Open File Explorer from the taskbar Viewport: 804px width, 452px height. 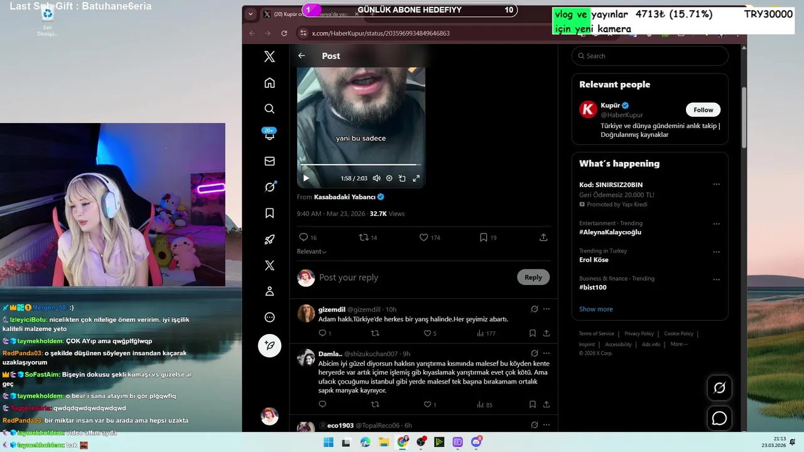384,443
